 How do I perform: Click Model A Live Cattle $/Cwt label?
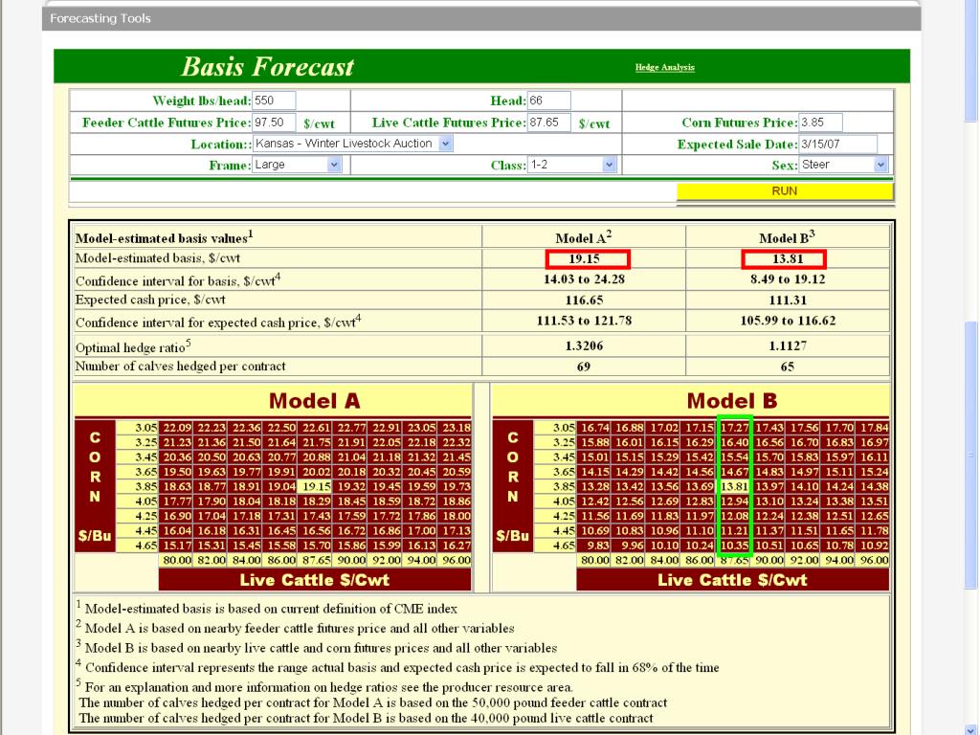314,580
